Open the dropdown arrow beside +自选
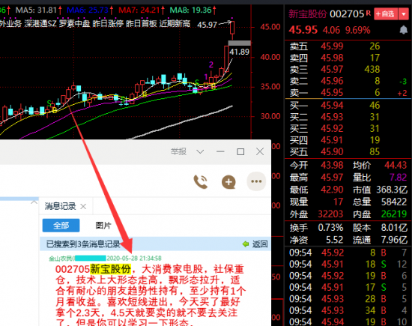 point(404,13)
